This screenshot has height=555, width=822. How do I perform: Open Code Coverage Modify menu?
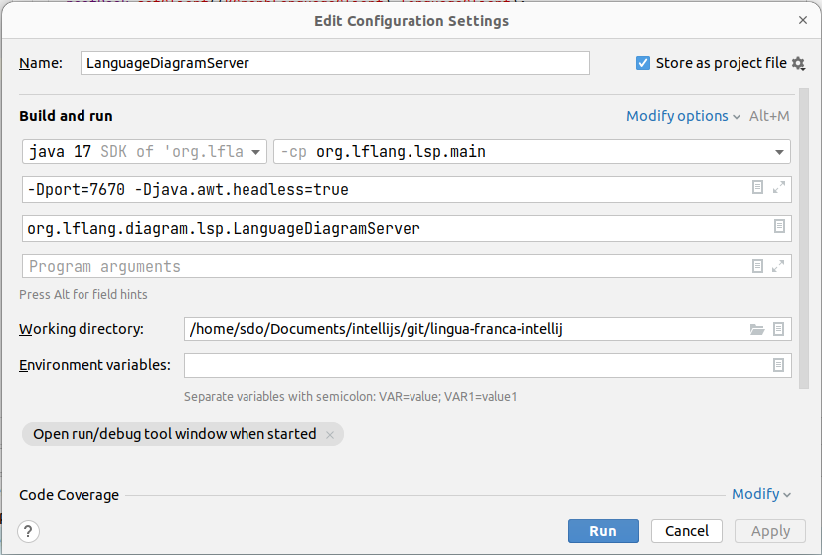pos(760,494)
